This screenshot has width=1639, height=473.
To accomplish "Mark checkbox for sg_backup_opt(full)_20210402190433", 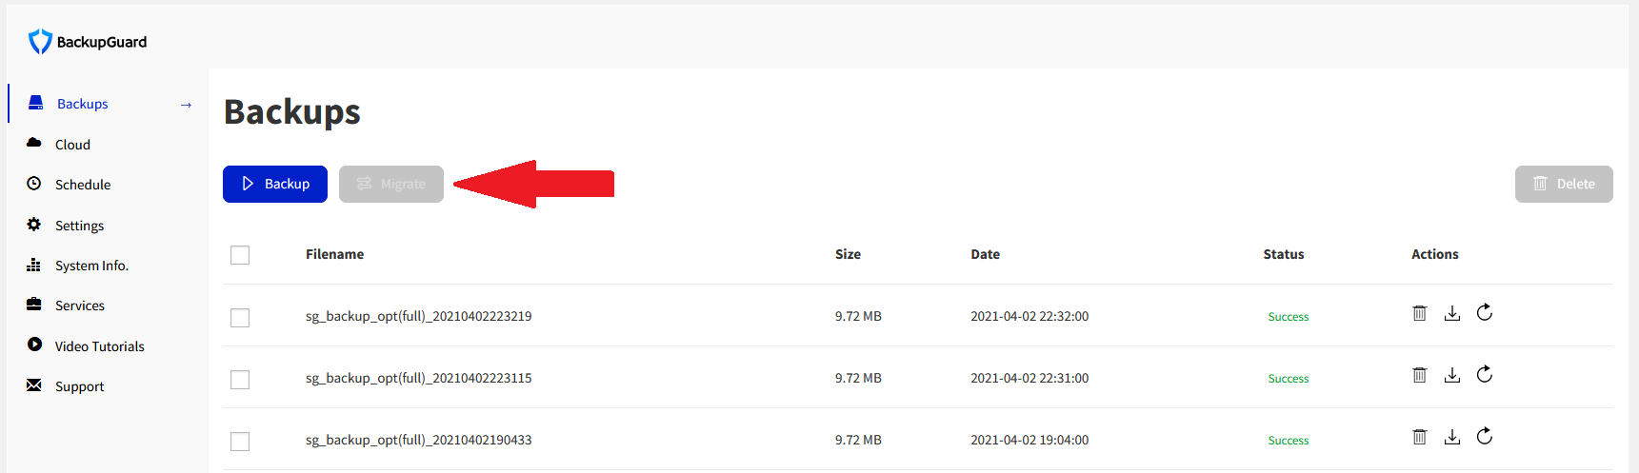I will (240, 442).
